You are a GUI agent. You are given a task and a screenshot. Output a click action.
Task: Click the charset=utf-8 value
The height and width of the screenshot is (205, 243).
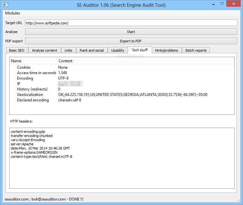tap(69, 100)
